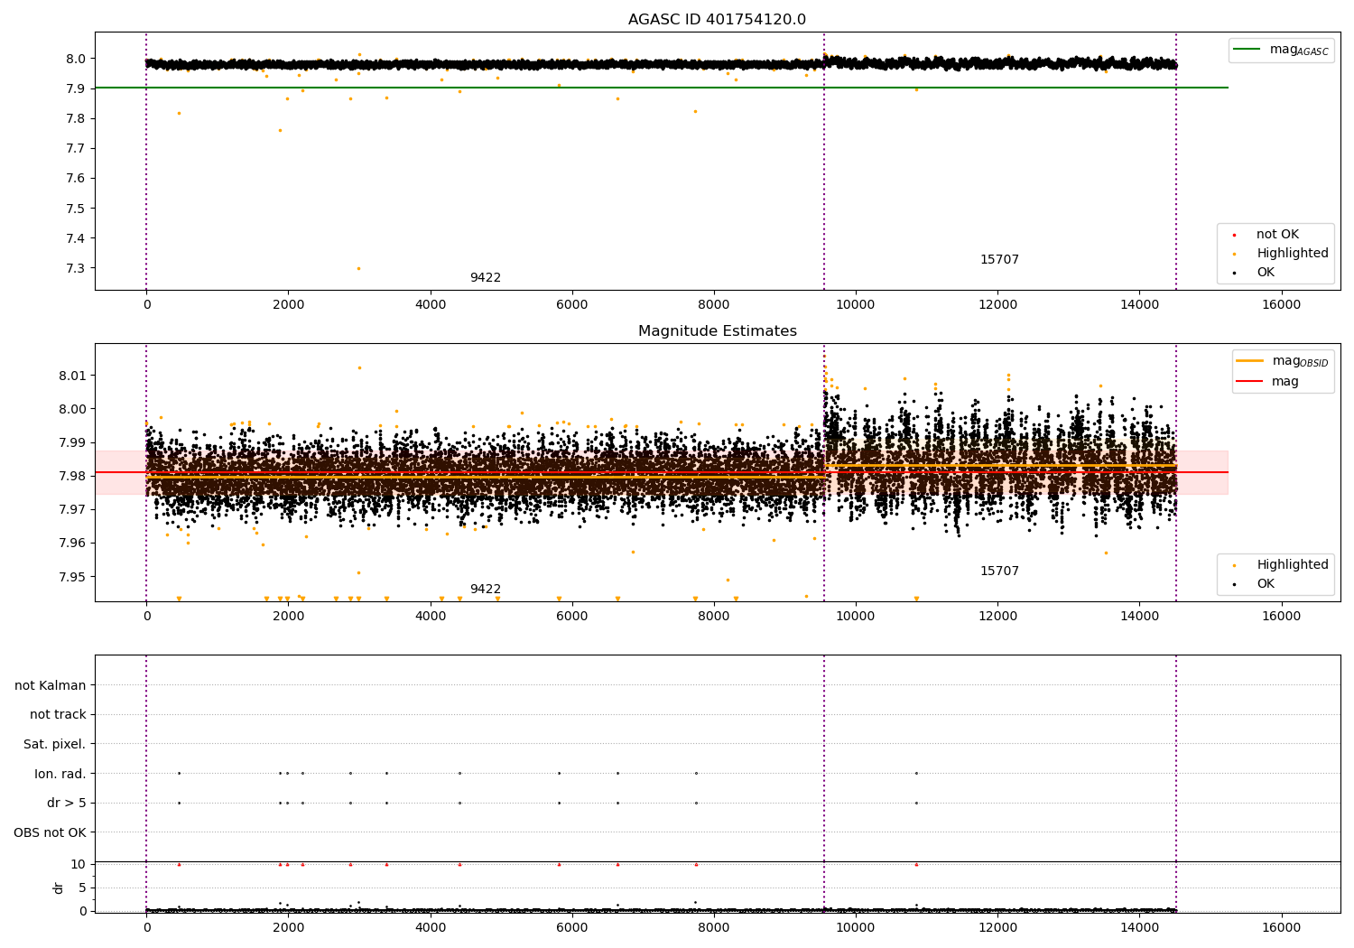Click the 'not track' axis label
The width and height of the screenshot is (1354, 948).
(x=58, y=715)
